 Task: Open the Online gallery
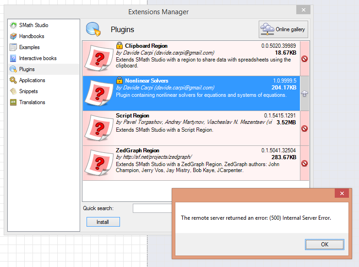click(x=283, y=29)
